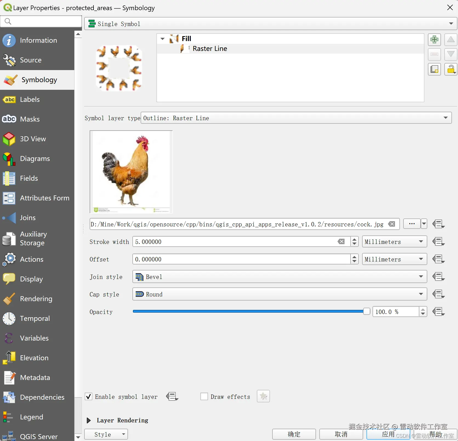Click the Opacity slider handle

366,311
